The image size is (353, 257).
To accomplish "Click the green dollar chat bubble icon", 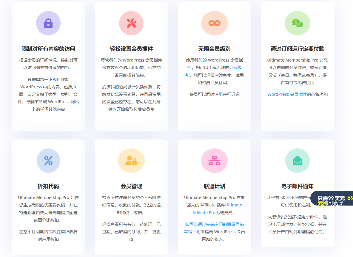I will (297, 23).
